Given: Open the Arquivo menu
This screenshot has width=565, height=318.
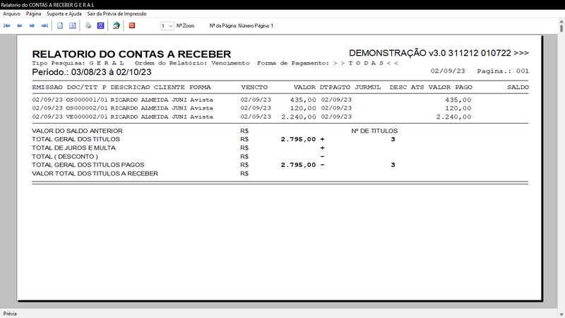Looking at the screenshot, I should tap(12, 13).
